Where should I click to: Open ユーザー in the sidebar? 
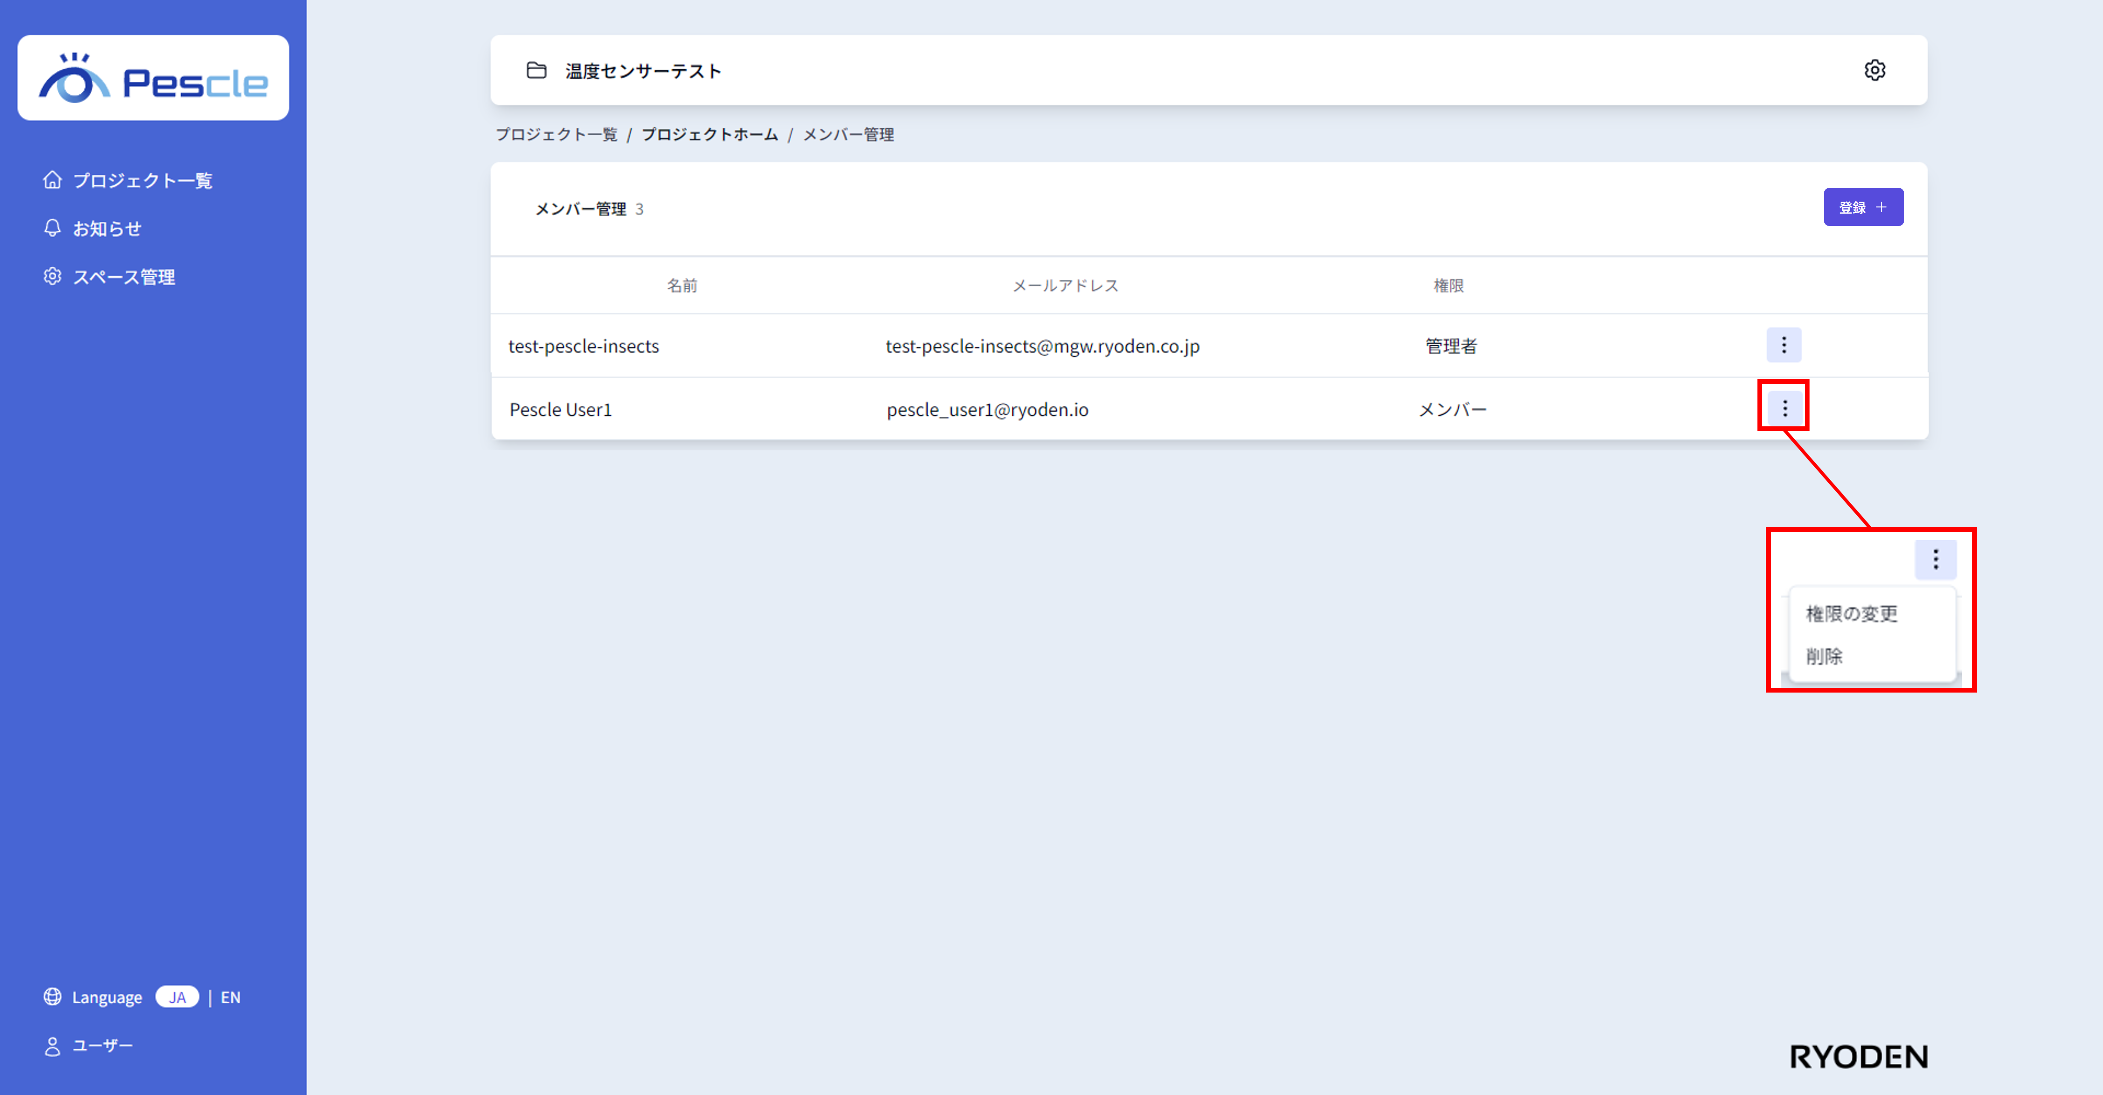coord(102,1046)
